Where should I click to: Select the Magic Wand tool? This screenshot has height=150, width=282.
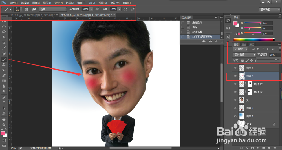[x=4, y=37]
